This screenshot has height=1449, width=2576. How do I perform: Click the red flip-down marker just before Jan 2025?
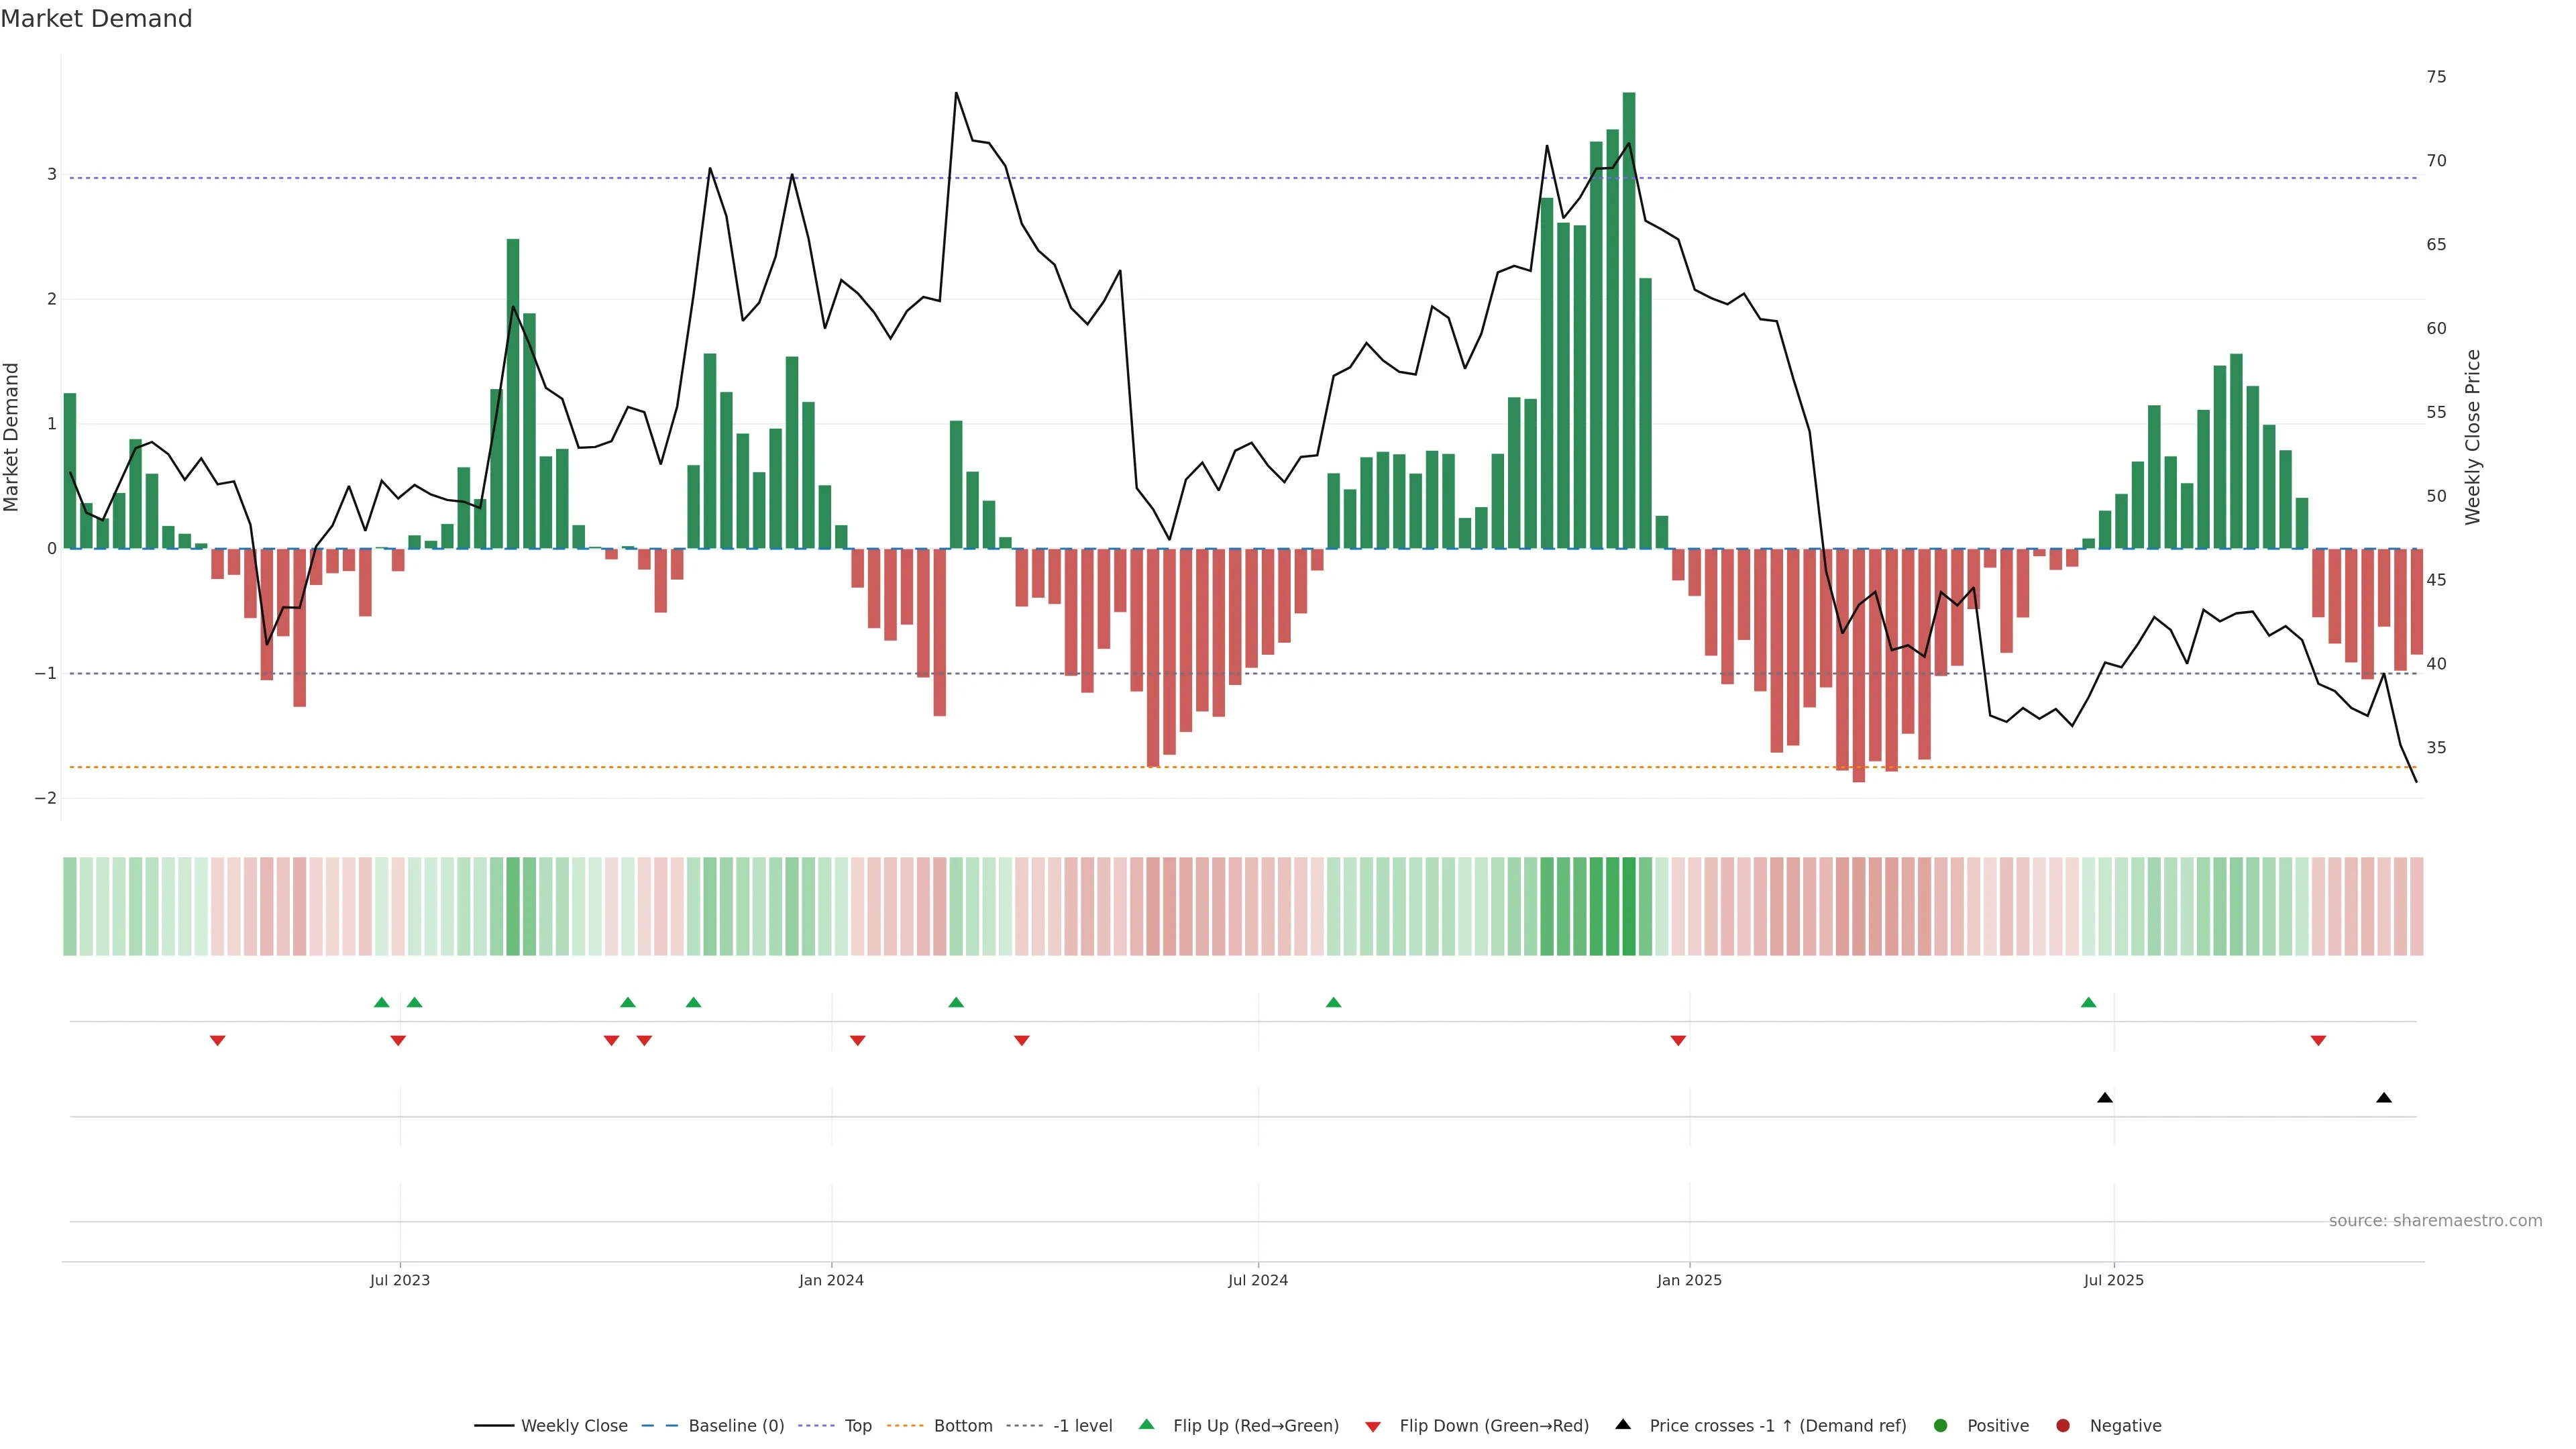pyautogui.click(x=1678, y=1041)
